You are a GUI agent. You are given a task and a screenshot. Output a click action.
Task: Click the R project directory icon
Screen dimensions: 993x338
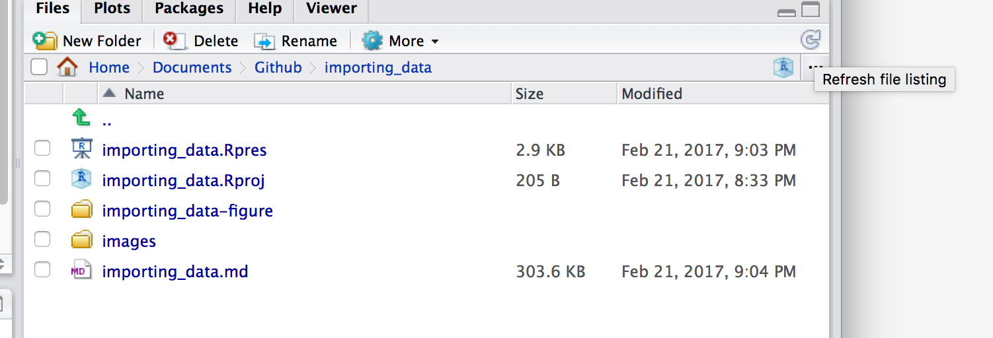point(783,67)
